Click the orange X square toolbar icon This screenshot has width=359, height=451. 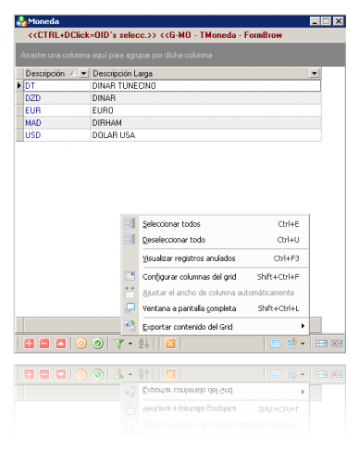tap(170, 344)
